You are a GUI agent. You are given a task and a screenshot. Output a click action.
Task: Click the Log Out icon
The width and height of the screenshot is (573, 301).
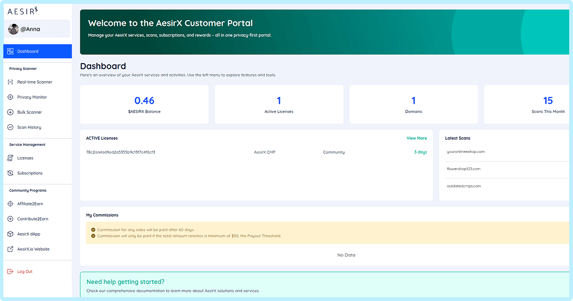11,271
